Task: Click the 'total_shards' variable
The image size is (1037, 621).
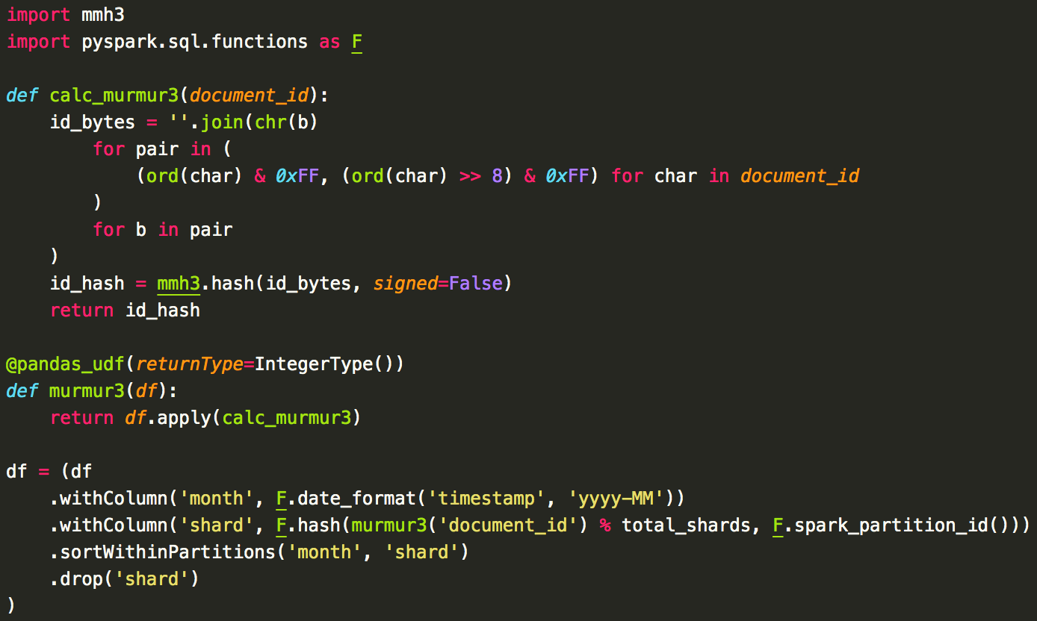Action: point(686,525)
